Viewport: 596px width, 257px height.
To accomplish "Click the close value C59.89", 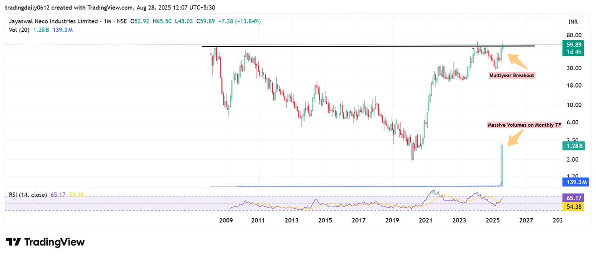I will pyautogui.click(x=207, y=21).
